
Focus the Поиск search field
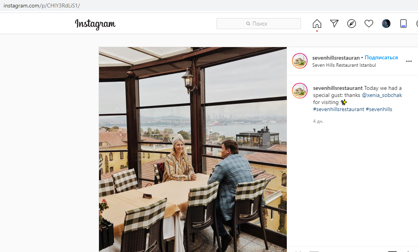coord(258,24)
